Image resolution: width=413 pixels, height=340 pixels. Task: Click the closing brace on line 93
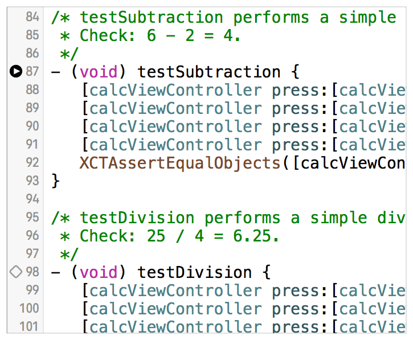[55, 181]
